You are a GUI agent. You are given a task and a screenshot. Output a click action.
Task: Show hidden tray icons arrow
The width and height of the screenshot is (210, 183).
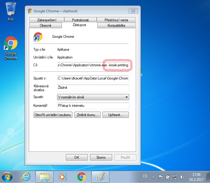(153, 177)
